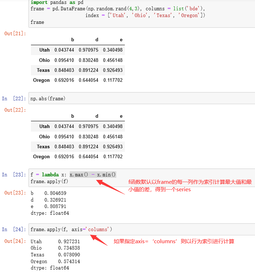Select the Utah row label in Out[22] table
255x272 pixels.
(x=44, y=126)
